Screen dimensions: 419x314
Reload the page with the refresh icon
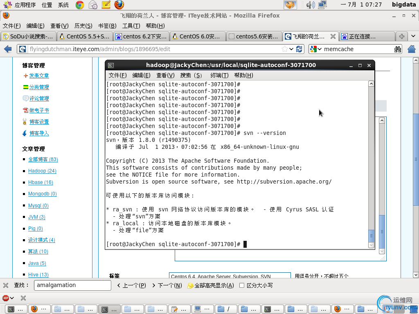[x=299, y=49]
